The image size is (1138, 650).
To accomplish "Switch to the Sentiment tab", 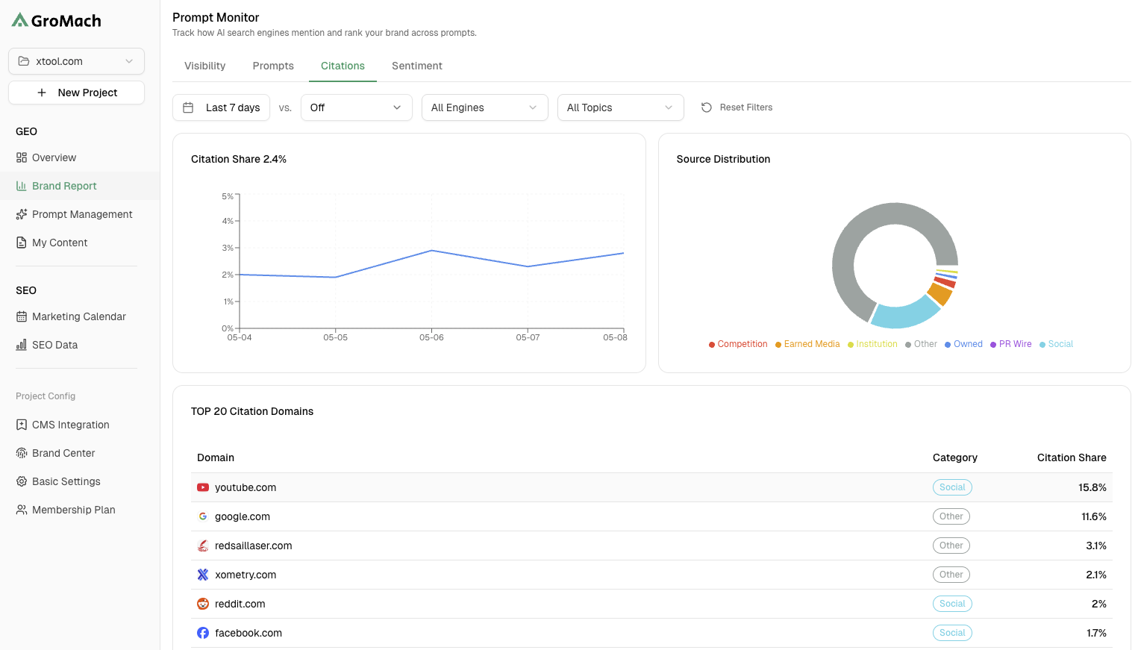I will pyautogui.click(x=417, y=66).
